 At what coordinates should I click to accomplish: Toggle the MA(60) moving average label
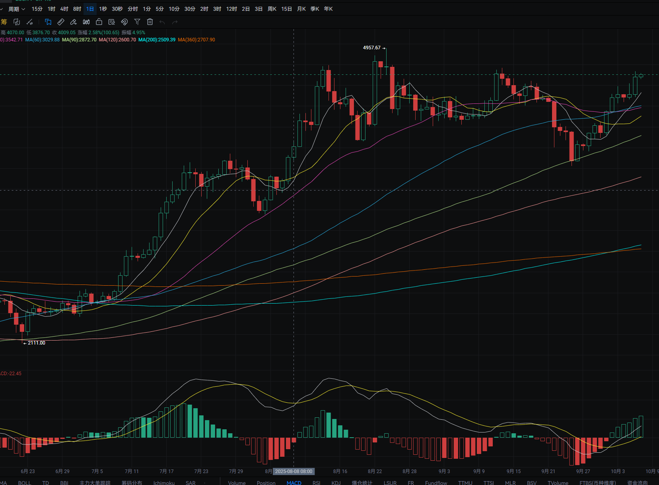point(42,40)
